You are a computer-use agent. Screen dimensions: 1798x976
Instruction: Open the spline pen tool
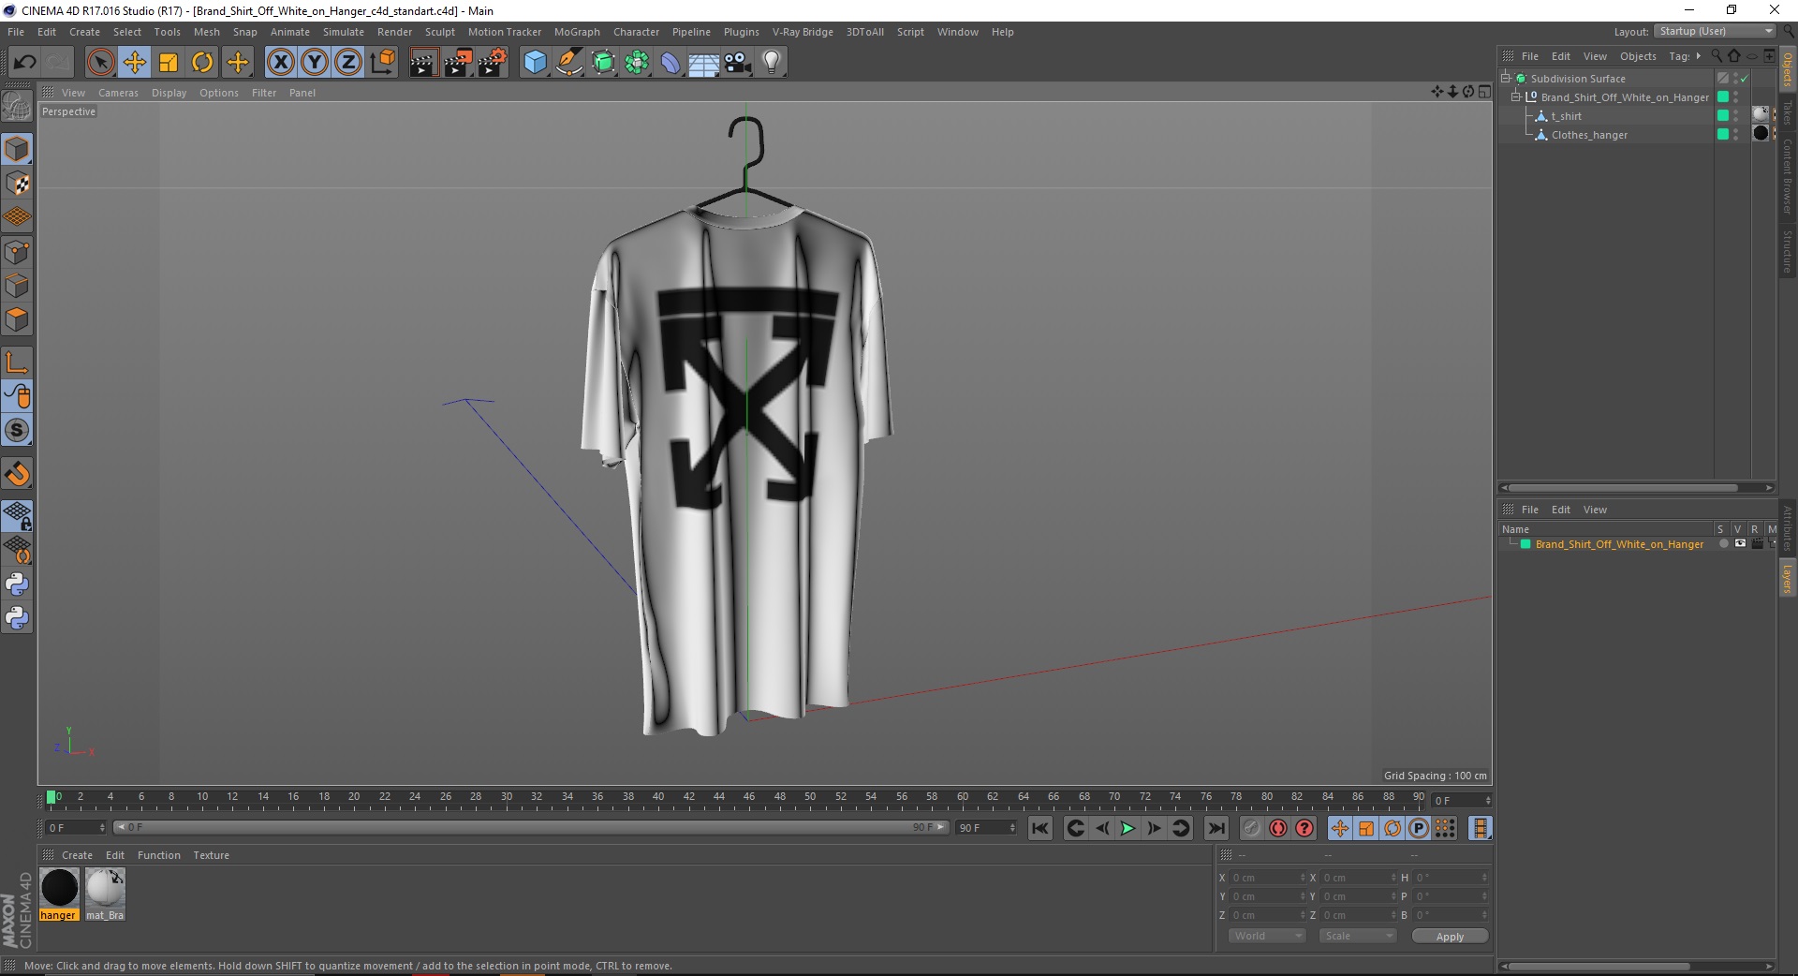(x=569, y=63)
